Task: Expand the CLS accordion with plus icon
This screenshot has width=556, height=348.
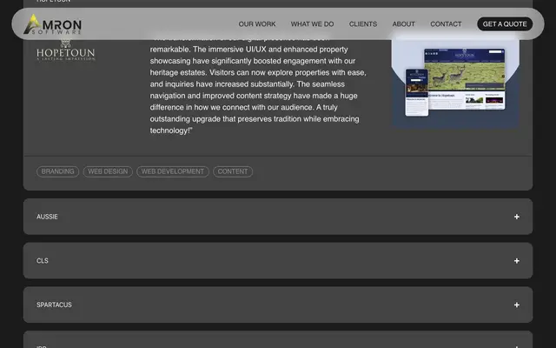Action: (517, 261)
